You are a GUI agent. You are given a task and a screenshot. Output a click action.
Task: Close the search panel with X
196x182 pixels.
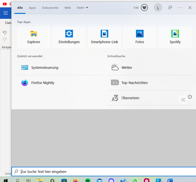(x=190, y=8)
